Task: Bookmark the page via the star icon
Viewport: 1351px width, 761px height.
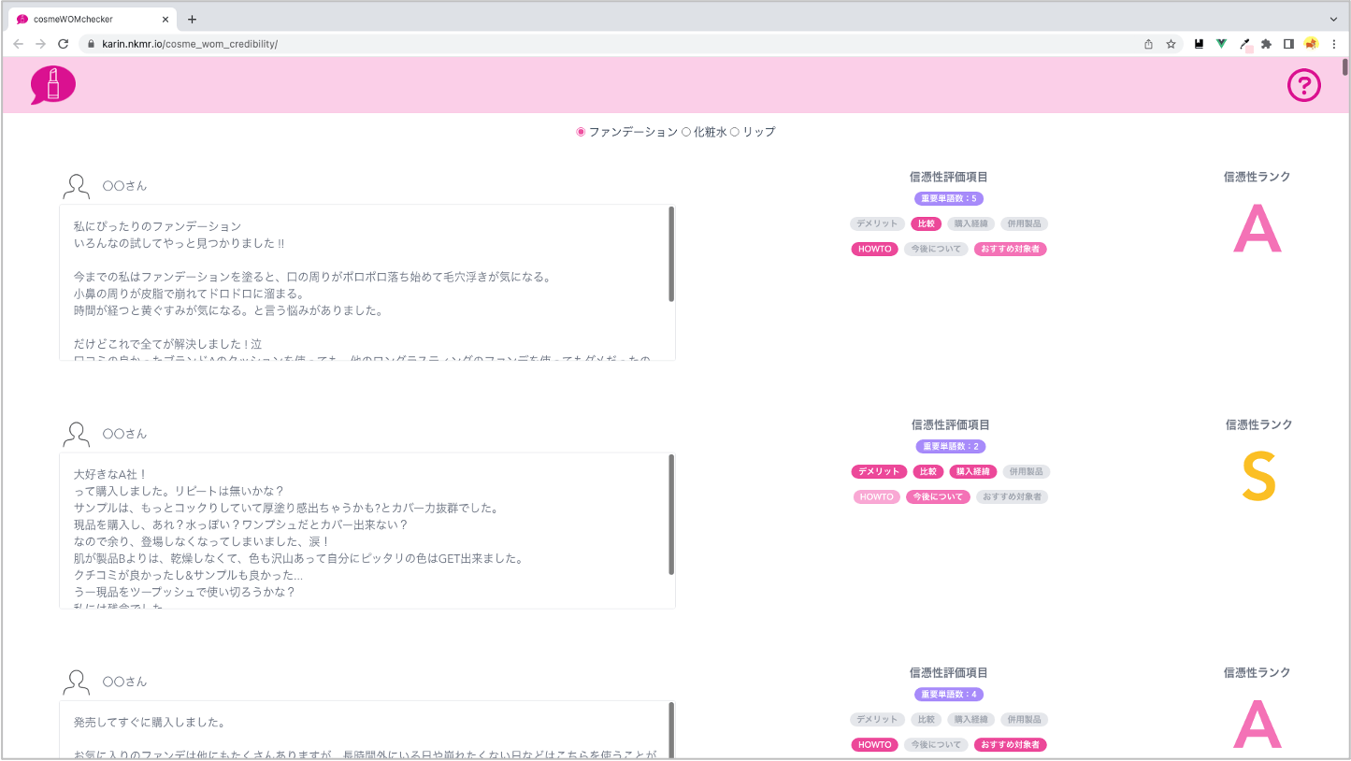Action: (x=1171, y=43)
